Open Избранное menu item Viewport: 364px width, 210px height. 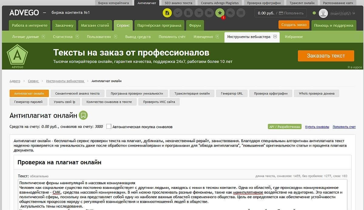tap(294, 37)
